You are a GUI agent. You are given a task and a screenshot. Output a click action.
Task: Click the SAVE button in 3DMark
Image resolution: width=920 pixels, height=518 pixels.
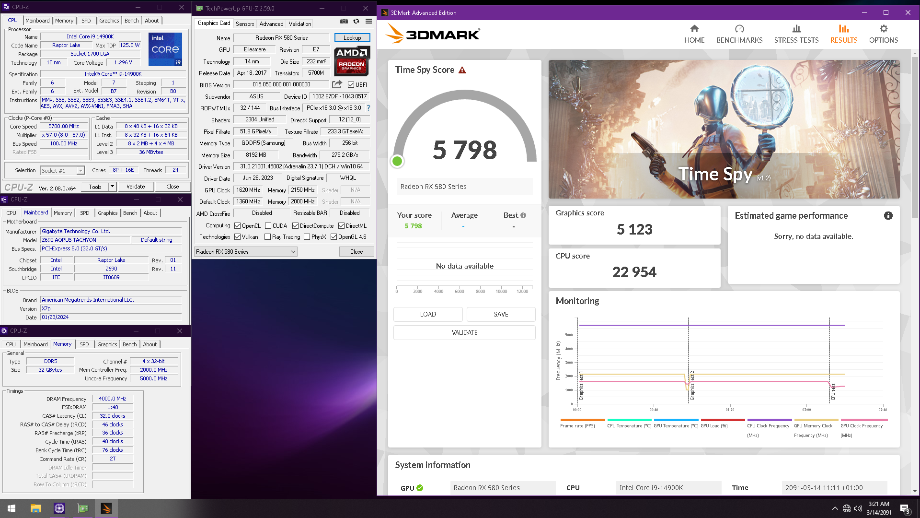tap(501, 314)
